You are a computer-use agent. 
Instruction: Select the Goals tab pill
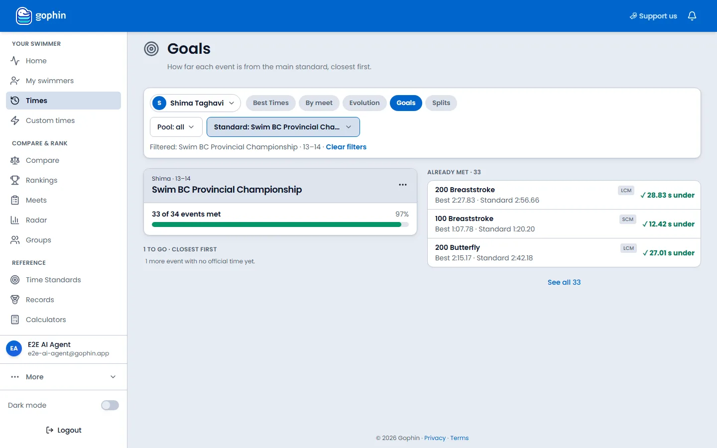click(406, 103)
